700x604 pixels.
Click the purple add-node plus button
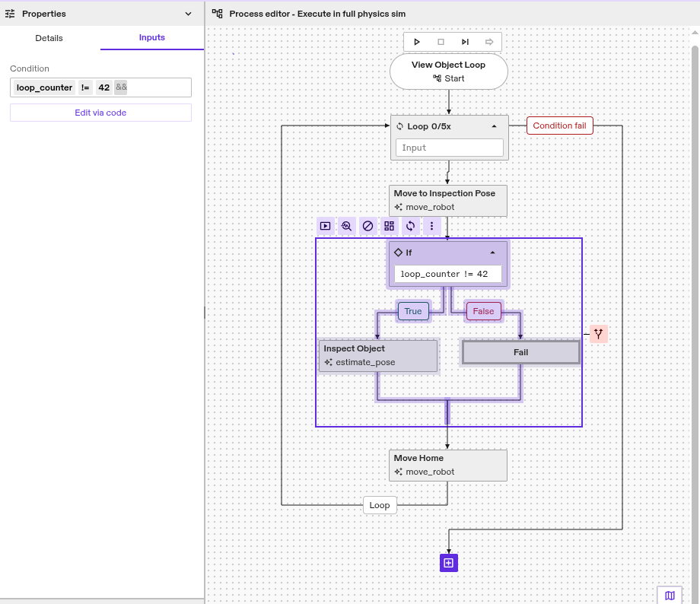point(449,563)
